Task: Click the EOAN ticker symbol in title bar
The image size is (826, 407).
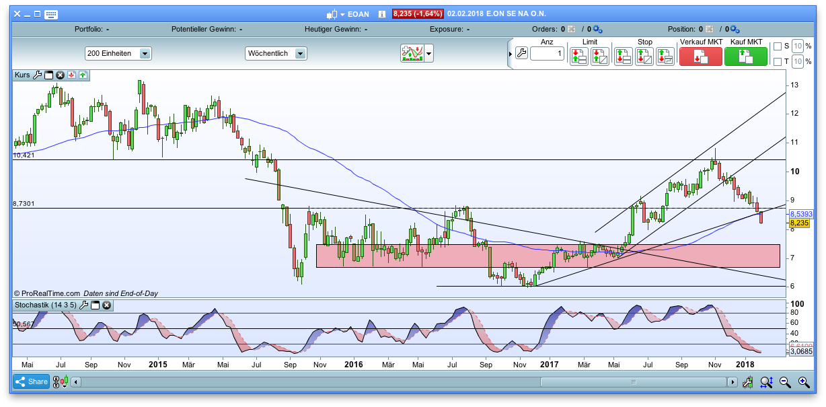Action: click(x=359, y=14)
